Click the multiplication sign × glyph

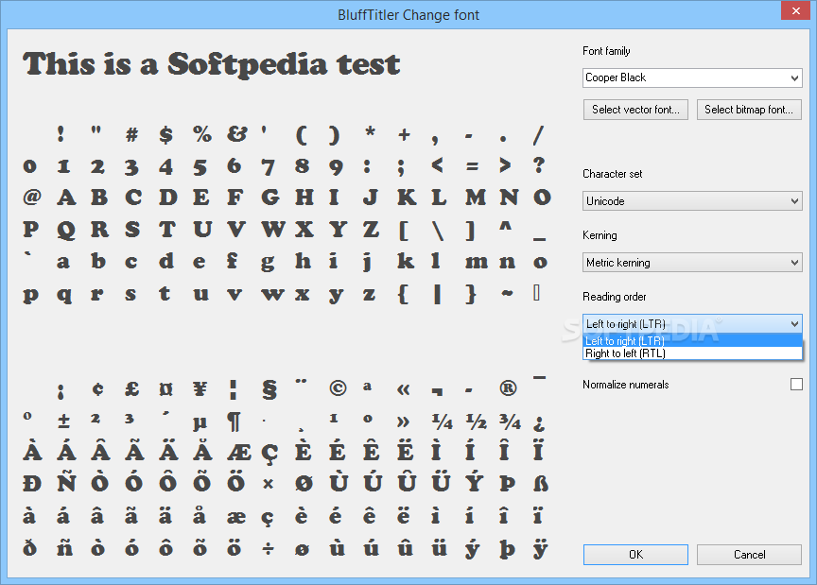tap(268, 485)
